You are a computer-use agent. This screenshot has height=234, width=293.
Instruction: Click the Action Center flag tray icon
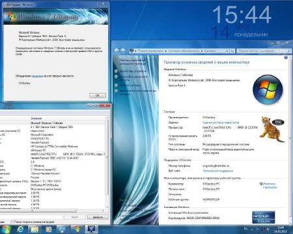(x=258, y=229)
